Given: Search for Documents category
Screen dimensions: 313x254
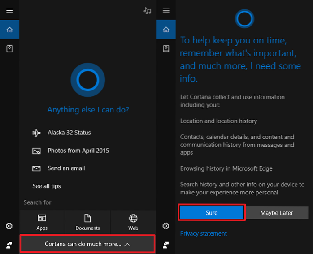Looking at the screenshot, I should pyautogui.click(x=88, y=222).
